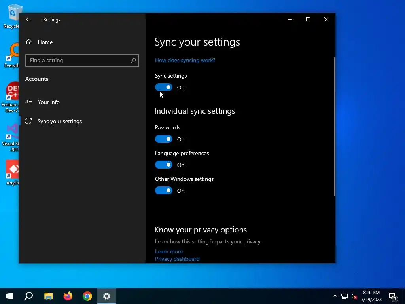Open How does syncing work link

pos(185,60)
